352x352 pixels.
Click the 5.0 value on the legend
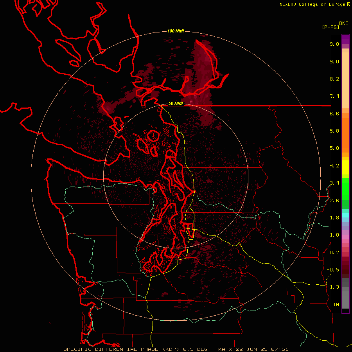(x=334, y=148)
